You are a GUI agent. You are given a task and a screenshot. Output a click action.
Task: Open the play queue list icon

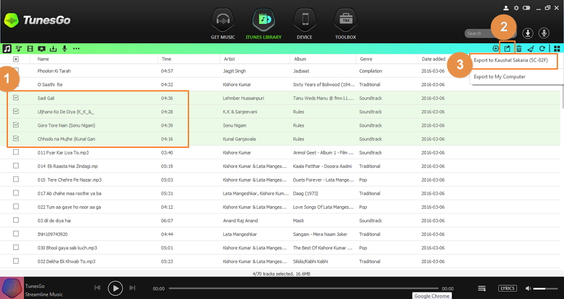(482, 288)
